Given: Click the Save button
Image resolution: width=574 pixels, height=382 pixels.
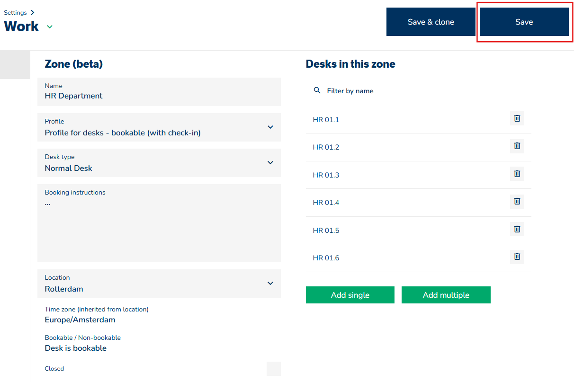Looking at the screenshot, I should (524, 22).
